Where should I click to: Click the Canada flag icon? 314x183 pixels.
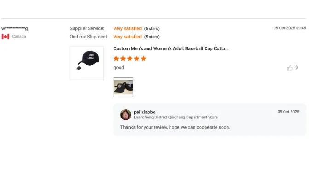coord(6,37)
